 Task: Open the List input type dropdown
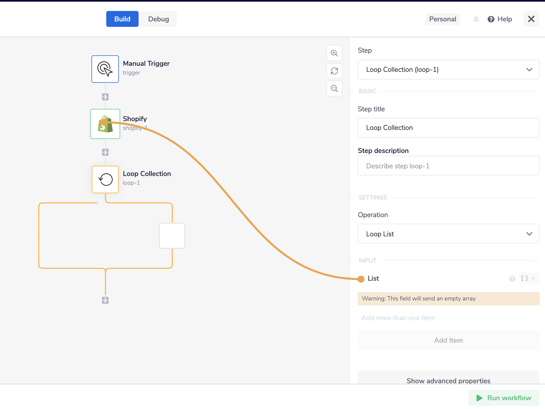[529, 279]
